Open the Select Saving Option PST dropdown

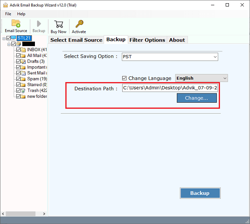tap(170, 57)
